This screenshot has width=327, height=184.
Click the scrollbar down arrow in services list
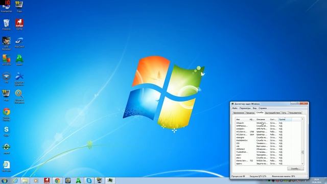[x=302, y=164]
